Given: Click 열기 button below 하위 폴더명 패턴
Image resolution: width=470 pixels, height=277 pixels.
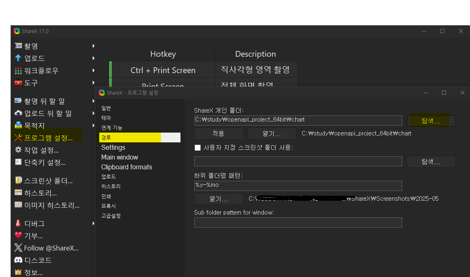Looking at the screenshot, I should pyautogui.click(x=218, y=199).
